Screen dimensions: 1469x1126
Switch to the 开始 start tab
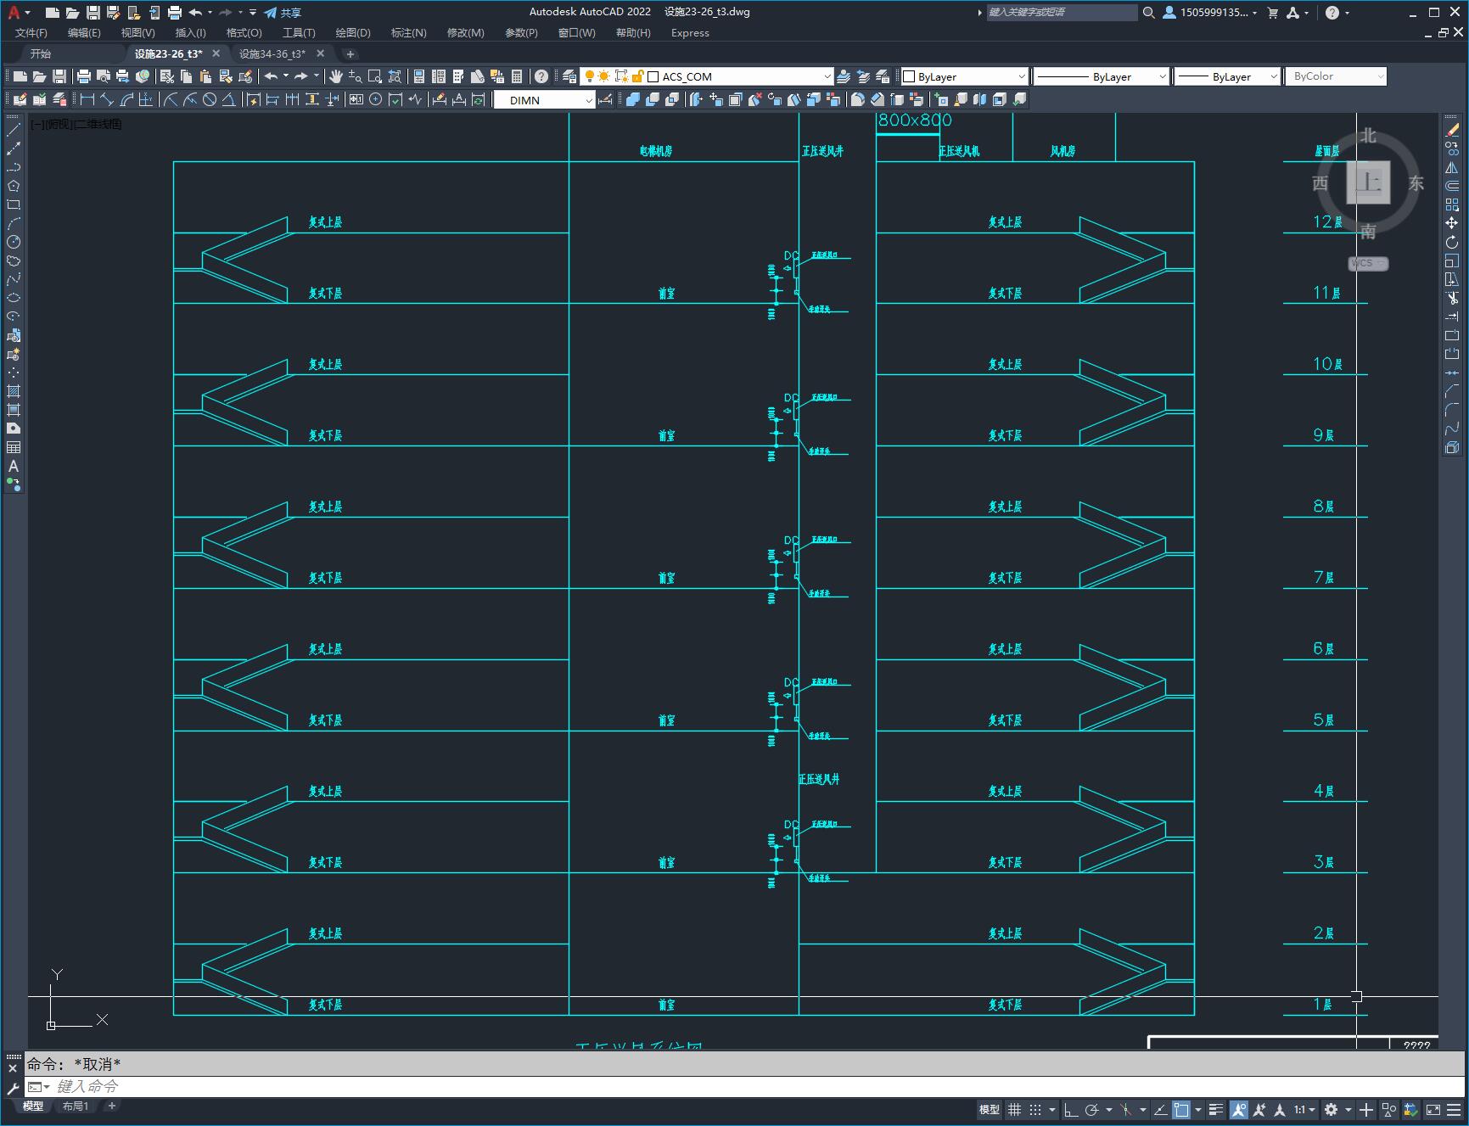tap(41, 53)
